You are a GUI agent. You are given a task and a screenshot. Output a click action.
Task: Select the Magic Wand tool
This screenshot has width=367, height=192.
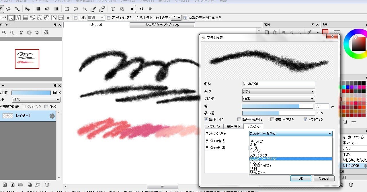(85, 9)
